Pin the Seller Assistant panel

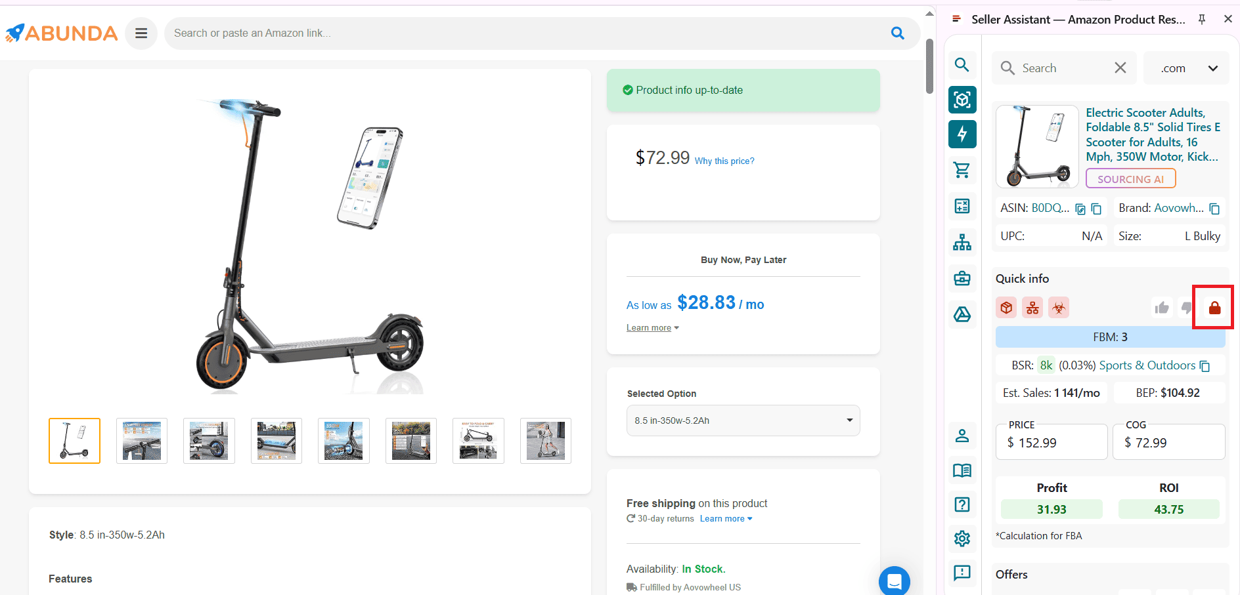click(x=1202, y=19)
